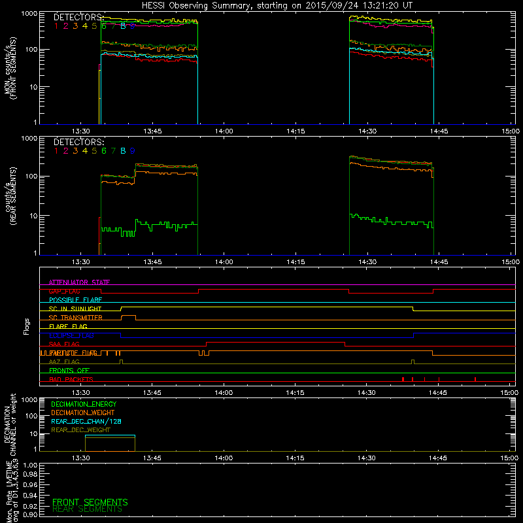Click the Mon. Rate LIVETIME axis label

click(x=12, y=490)
